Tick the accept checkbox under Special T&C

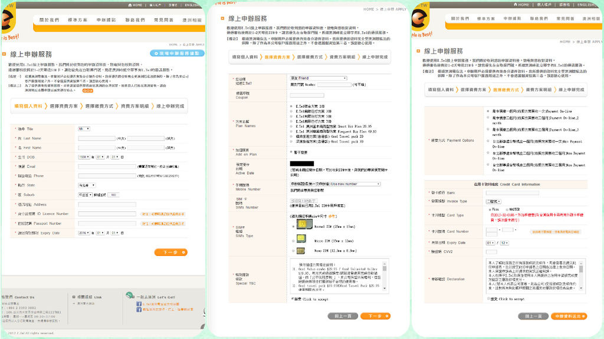[293, 298]
